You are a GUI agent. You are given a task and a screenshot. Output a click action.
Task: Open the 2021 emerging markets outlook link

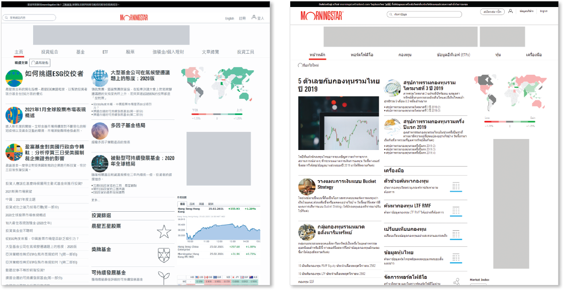click(x=19, y=192)
